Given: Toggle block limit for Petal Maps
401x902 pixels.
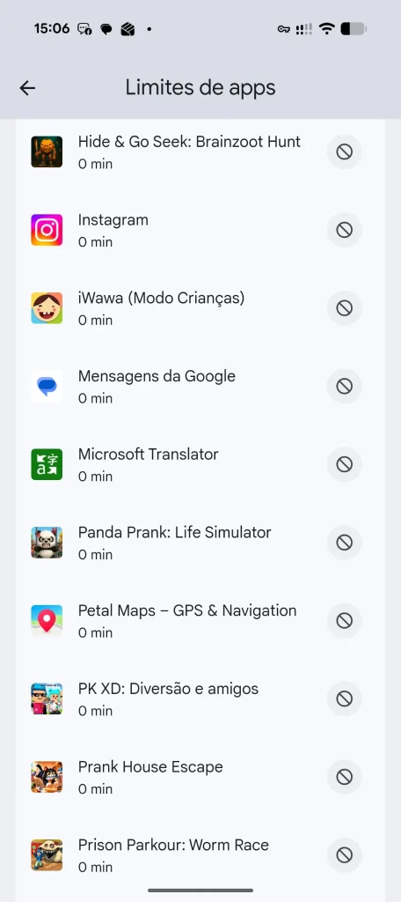Looking at the screenshot, I should (x=344, y=621).
